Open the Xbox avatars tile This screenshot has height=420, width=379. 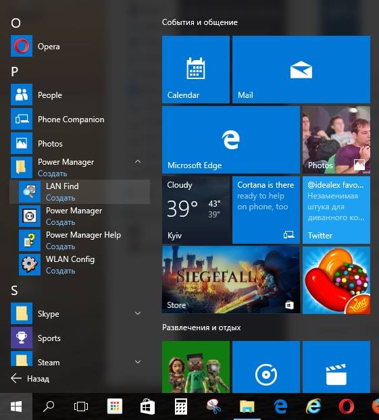pyautogui.click(x=196, y=367)
